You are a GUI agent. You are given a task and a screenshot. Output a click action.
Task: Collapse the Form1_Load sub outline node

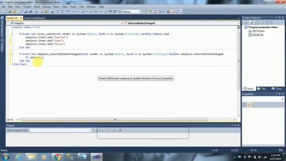(x=12, y=34)
